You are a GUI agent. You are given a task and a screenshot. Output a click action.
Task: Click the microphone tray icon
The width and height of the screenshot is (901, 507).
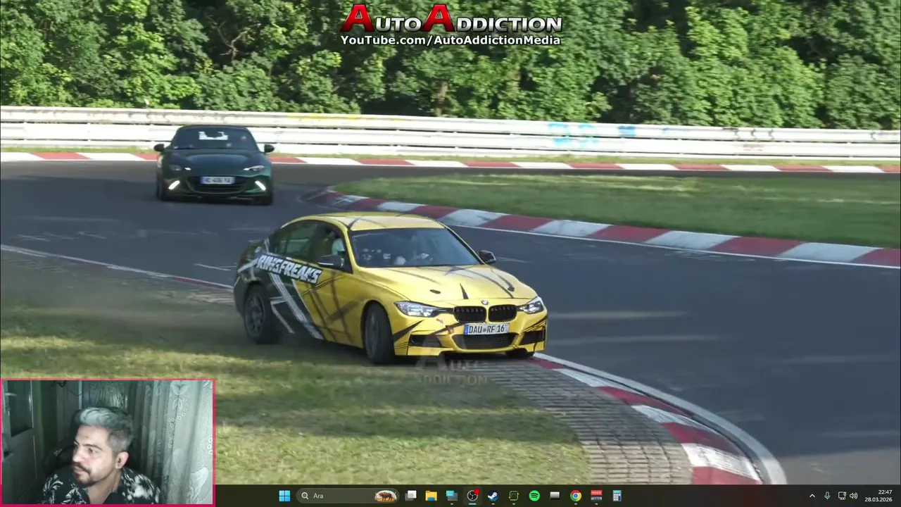click(x=827, y=496)
